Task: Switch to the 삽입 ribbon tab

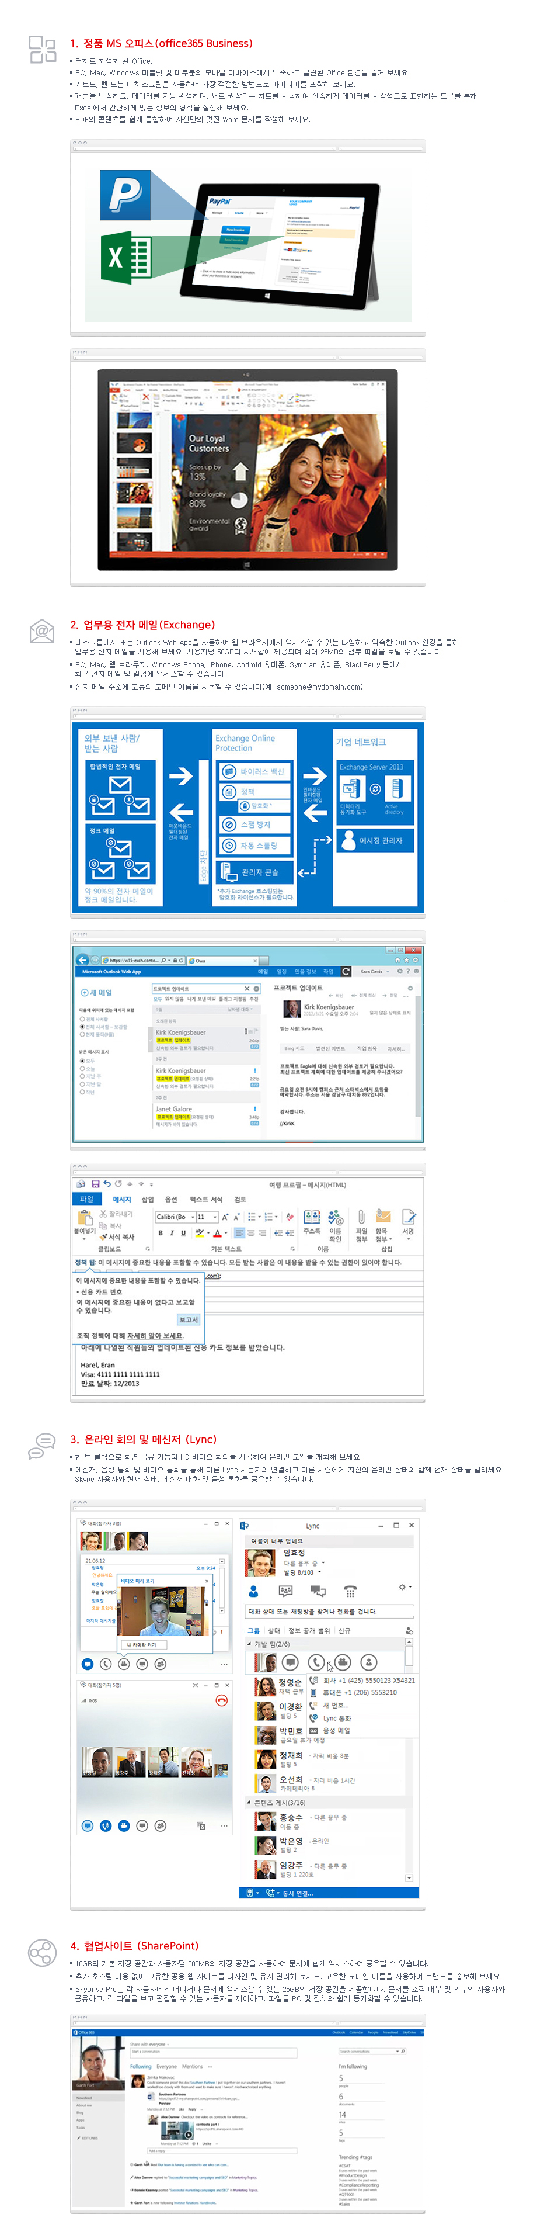Action: (x=148, y=1199)
